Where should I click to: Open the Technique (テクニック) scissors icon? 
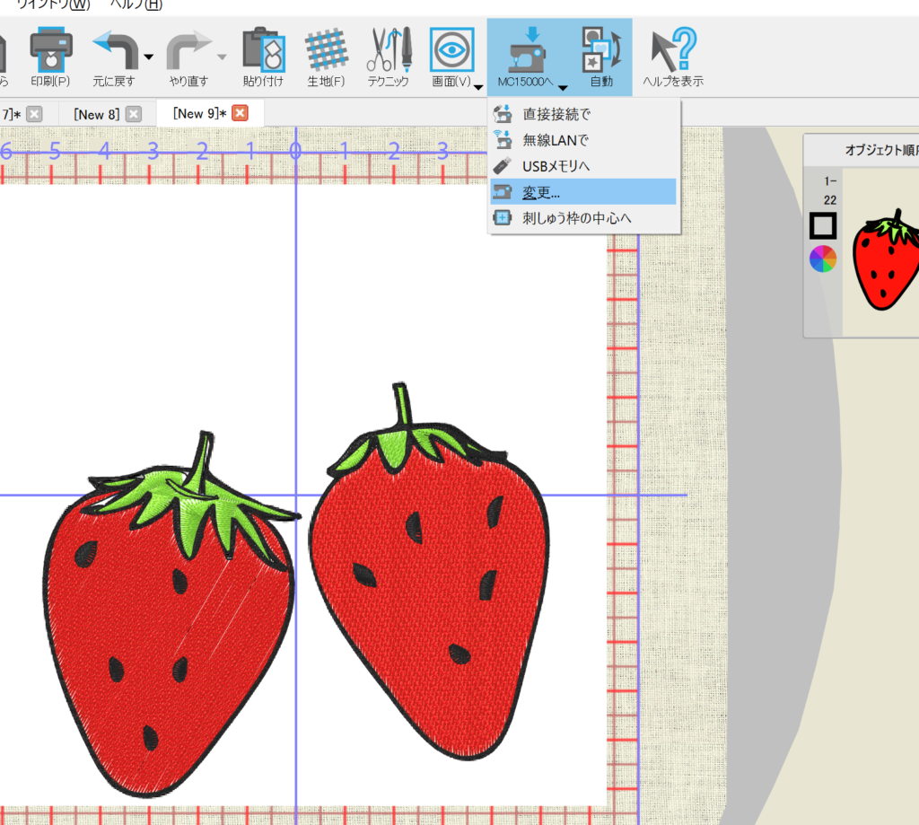(388, 50)
